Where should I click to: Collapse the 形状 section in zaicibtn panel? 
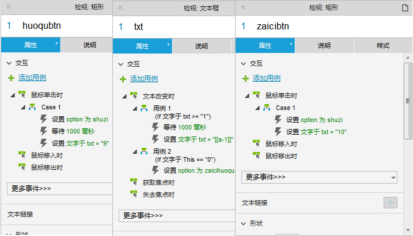tap(244, 224)
